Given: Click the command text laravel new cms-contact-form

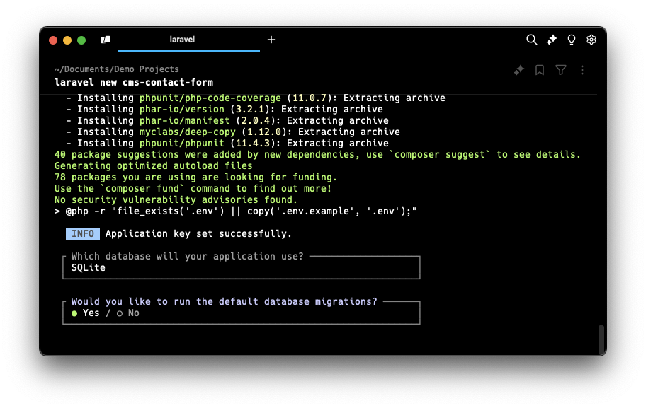Looking at the screenshot, I should click(133, 82).
